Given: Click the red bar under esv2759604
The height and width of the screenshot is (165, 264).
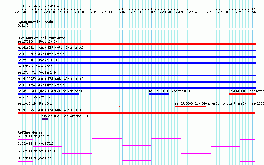Looking at the screenshot, I should (136, 44).
